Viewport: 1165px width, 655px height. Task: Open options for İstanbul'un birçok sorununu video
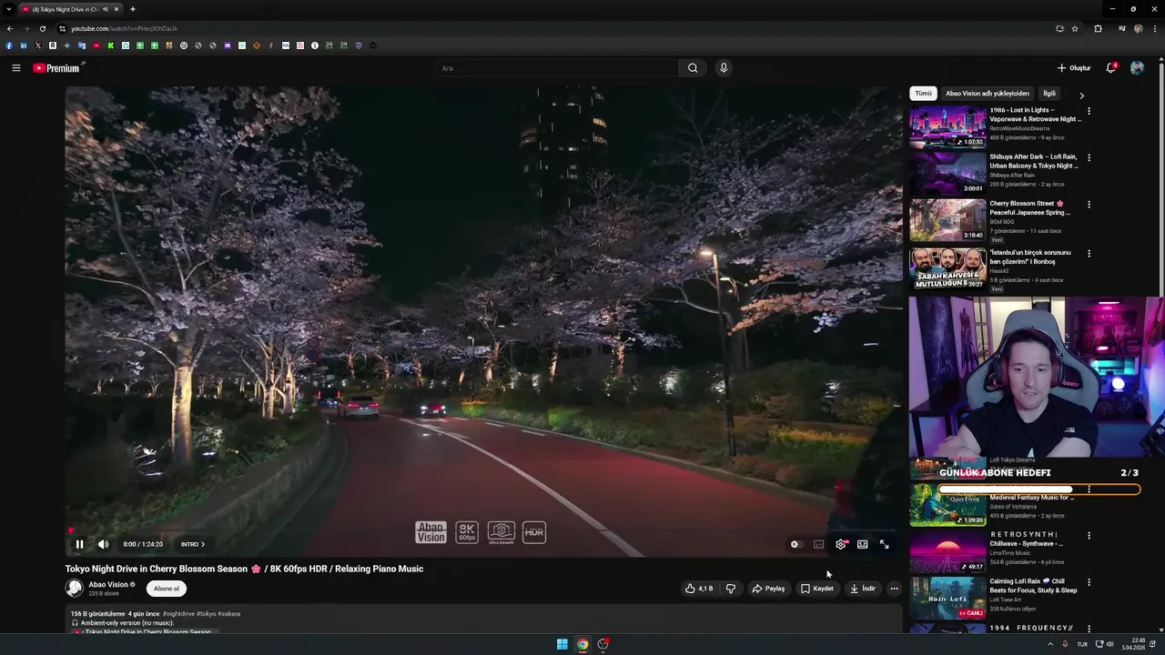click(1089, 254)
